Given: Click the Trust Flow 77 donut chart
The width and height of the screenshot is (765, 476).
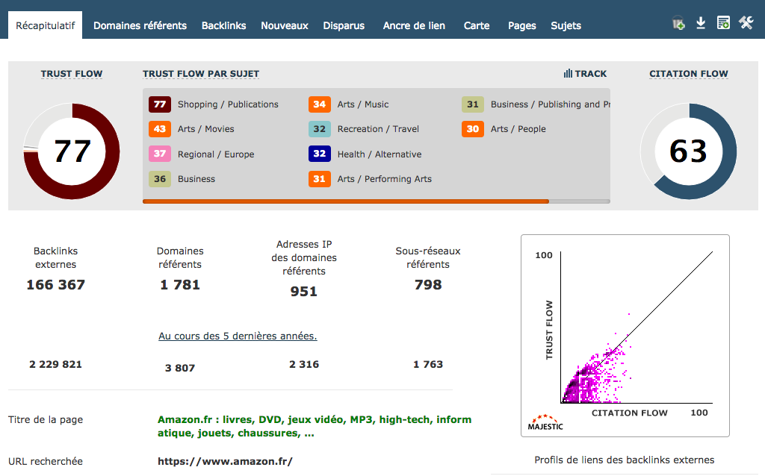Looking at the screenshot, I should pyautogui.click(x=72, y=151).
